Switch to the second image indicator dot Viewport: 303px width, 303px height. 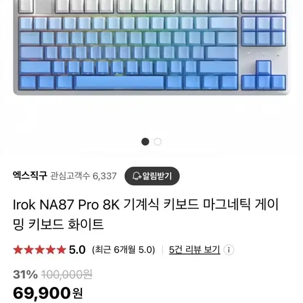(158, 141)
